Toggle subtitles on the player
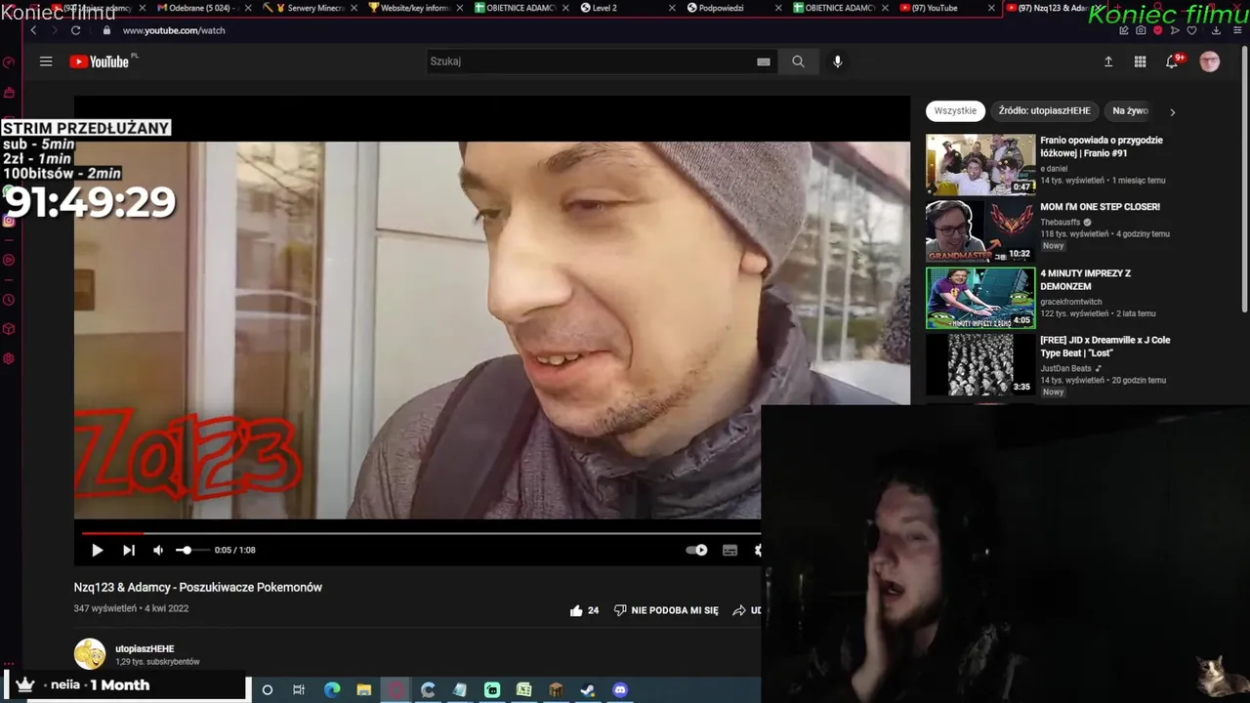Viewport: 1250px width, 703px height. (x=729, y=551)
